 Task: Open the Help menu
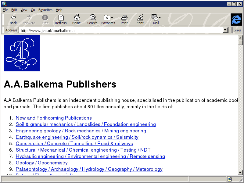point(59,10)
